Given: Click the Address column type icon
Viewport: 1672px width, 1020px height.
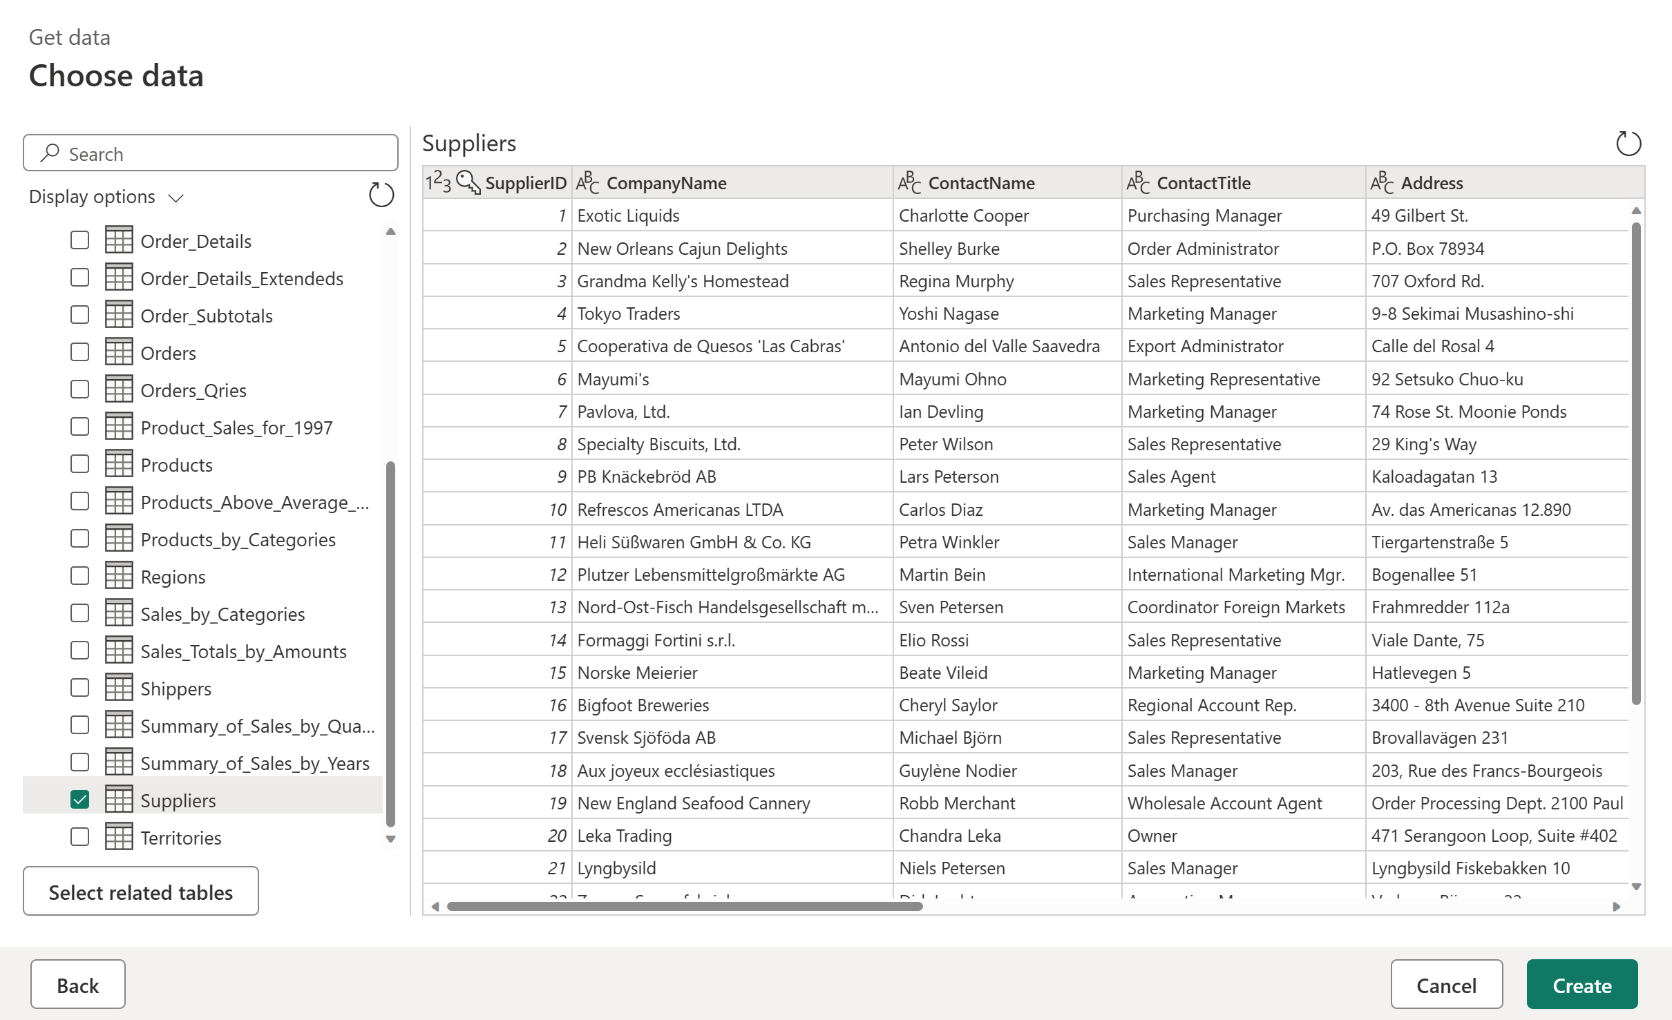Looking at the screenshot, I should 1382,182.
